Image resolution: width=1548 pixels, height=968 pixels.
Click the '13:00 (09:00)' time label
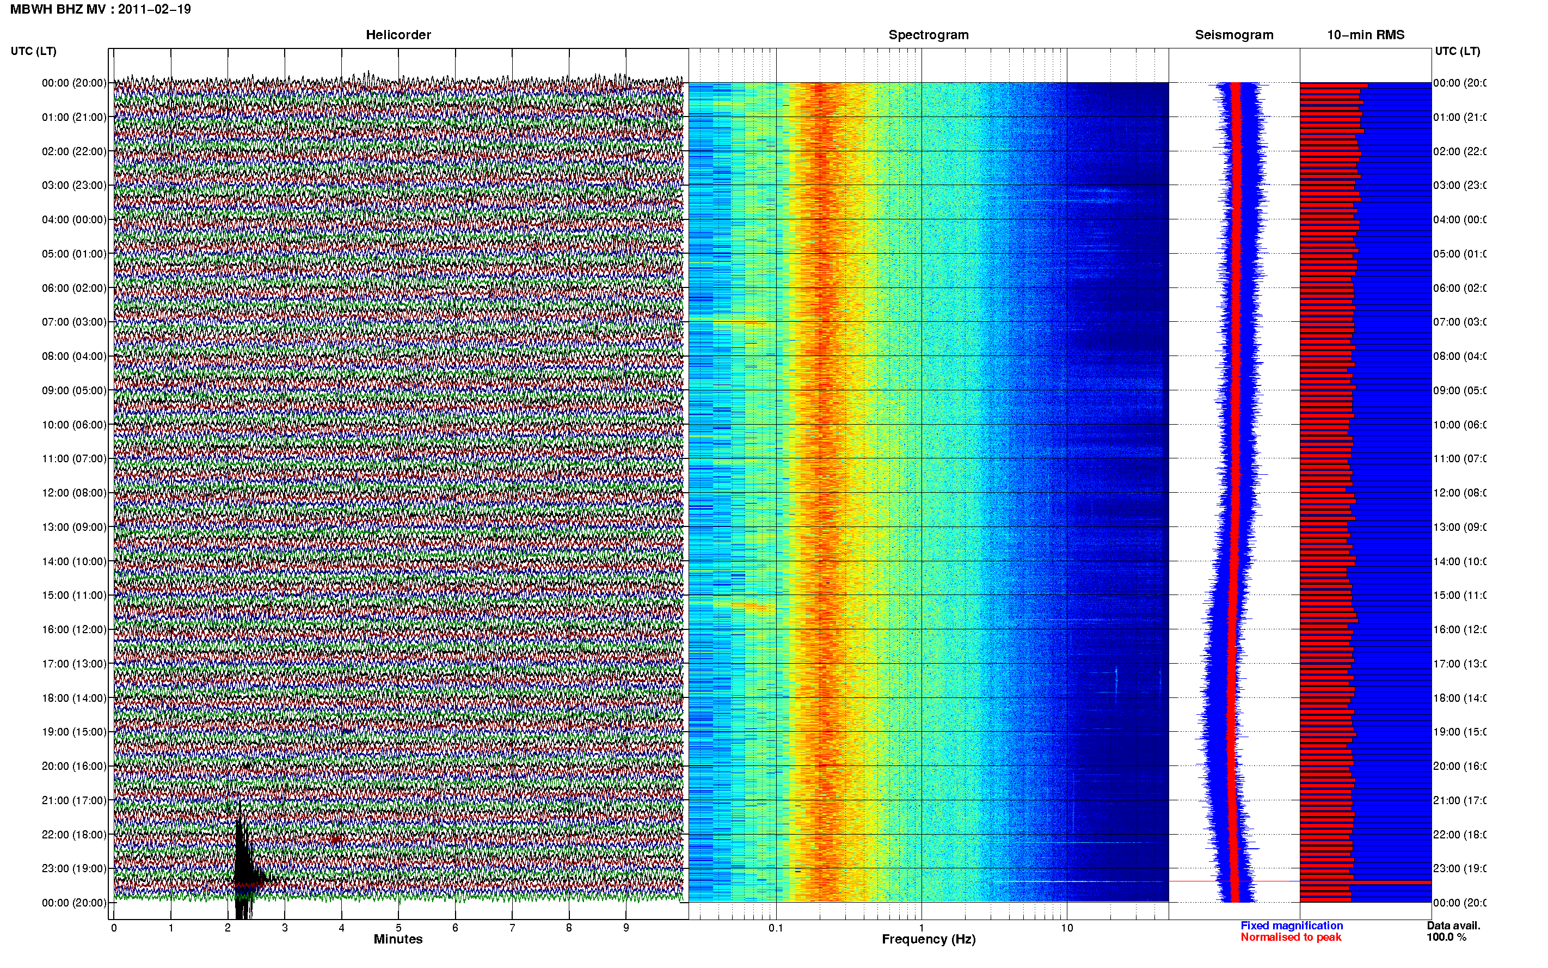74,527
